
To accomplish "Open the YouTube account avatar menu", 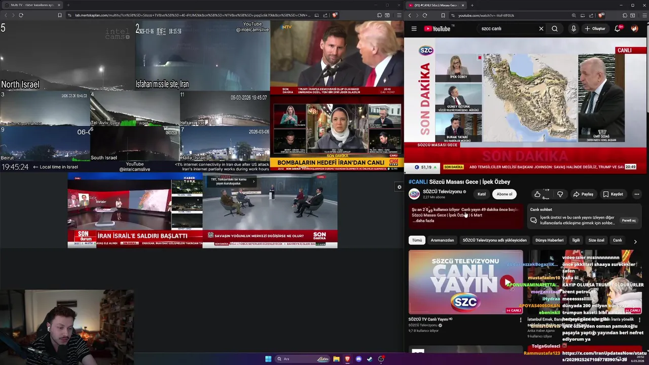I will tap(634, 29).
